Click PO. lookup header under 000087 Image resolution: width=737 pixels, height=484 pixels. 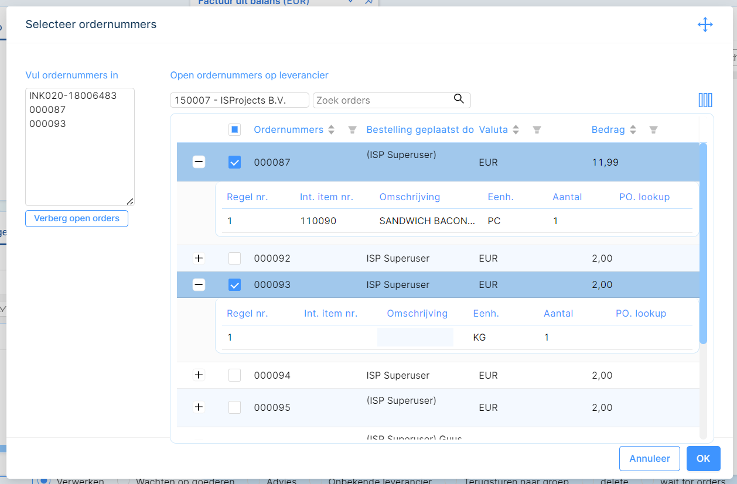pyautogui.click(x=644, y=197)
